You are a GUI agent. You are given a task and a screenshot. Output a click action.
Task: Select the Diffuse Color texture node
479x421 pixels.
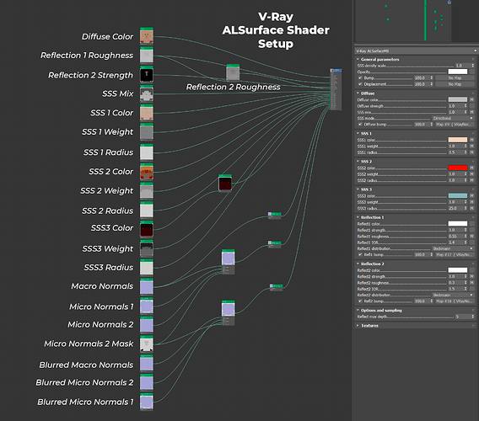click(x=147, y=36)
